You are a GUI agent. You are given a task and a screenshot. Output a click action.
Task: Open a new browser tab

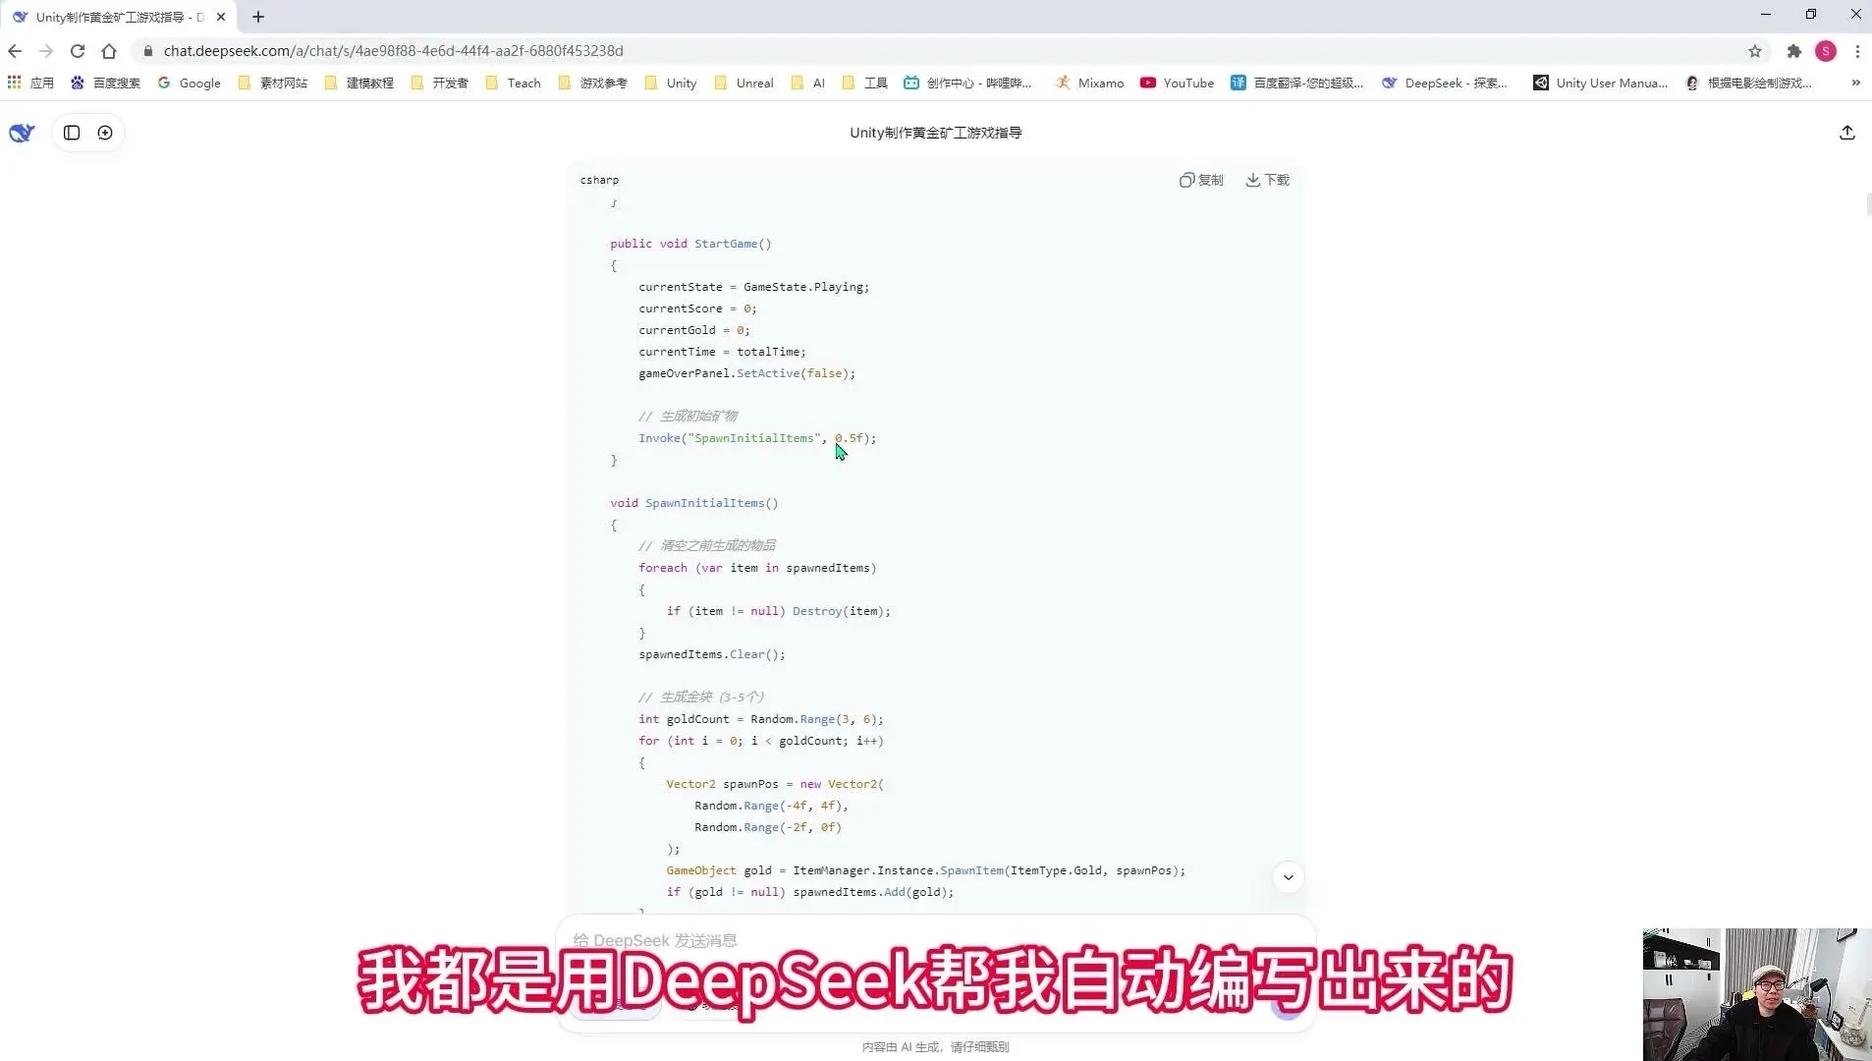coord(258,17)
